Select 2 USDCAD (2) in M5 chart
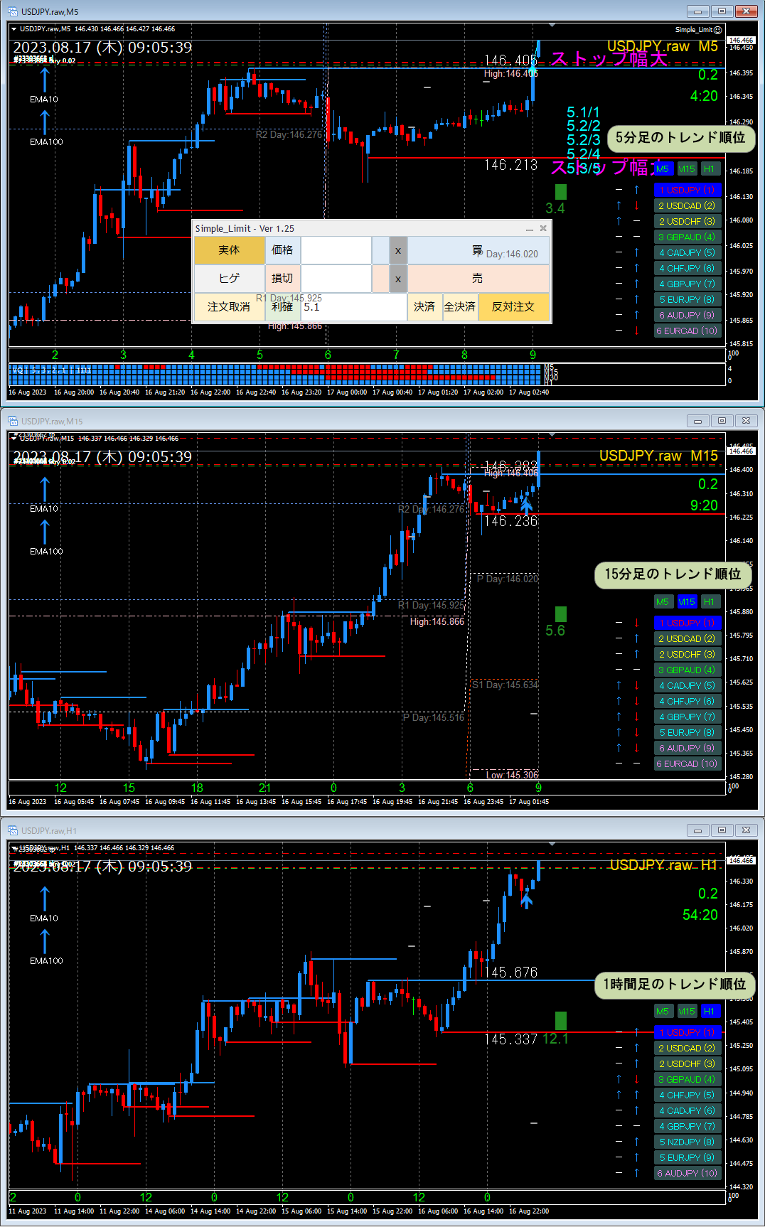 (x=688, y=206)
